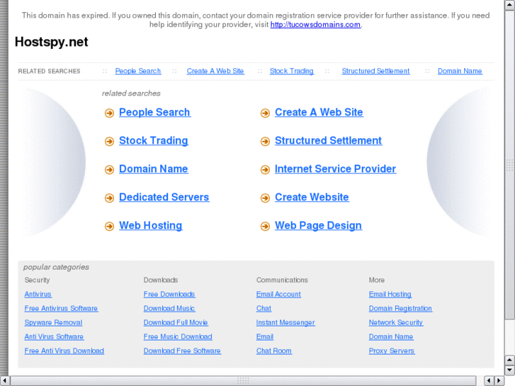Follow the large Structured Settlement link
The width and height of the screenshot is (515, 386).
[328, 141]
